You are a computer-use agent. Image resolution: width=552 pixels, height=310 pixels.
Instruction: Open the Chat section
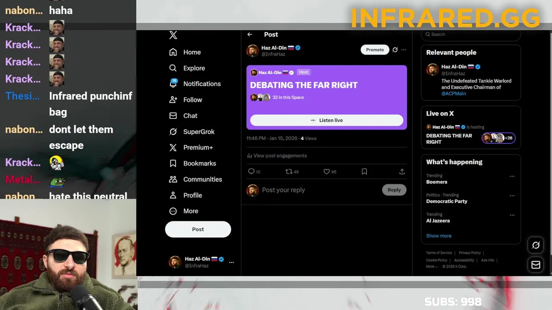190,116
